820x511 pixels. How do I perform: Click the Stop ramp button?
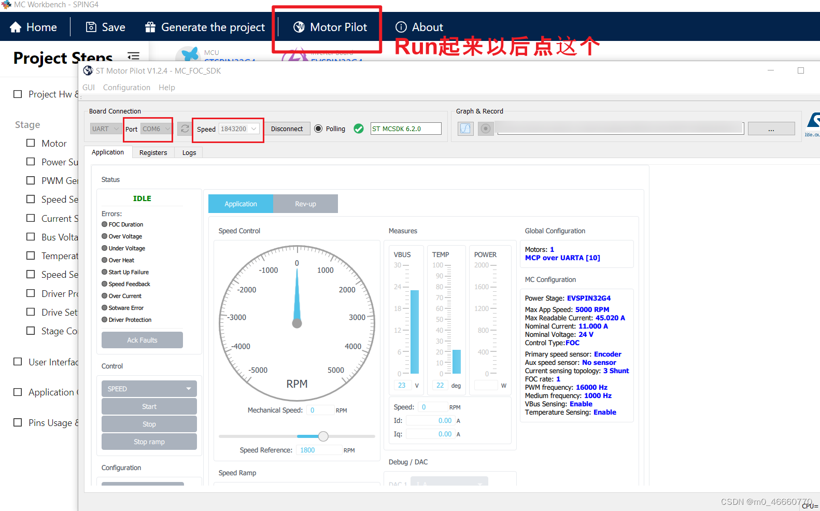[149, 442]
